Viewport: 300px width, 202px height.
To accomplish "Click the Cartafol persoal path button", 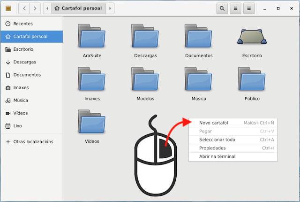I will point(78,8).
